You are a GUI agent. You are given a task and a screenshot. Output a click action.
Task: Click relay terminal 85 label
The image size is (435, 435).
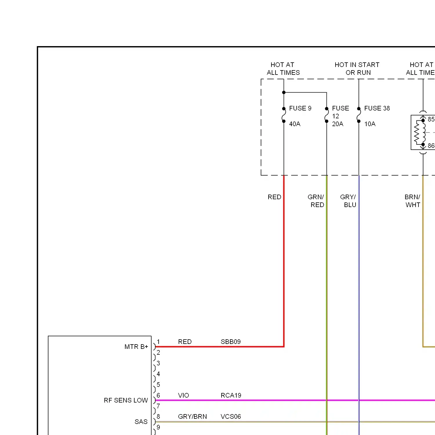(x=431, y=119)
